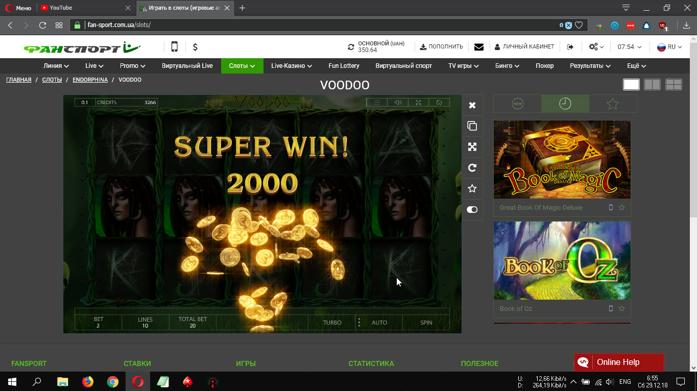
Task: Change language from RU
Action: pyautogui.click(x=669, y=47)
